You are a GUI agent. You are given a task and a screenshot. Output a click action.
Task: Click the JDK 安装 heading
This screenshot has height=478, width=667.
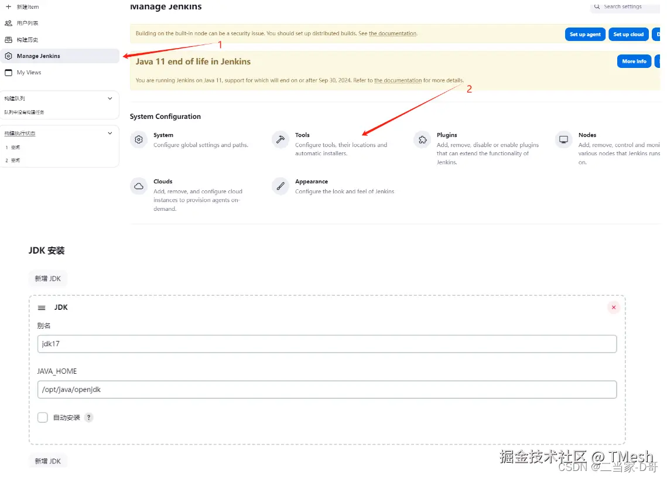(47, 251)
